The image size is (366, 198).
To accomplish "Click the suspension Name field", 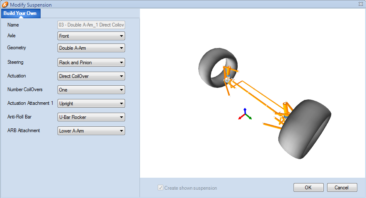I will (91, 25).
